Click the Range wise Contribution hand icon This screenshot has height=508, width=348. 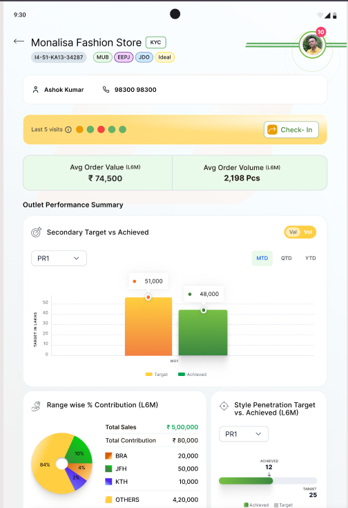click(x=36, y=406)
